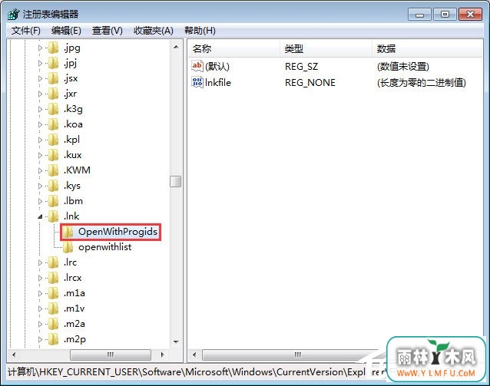Click the tree pane horizontal scrollbar thumb
Viewport: 490px width, 386px height.
[111, 355]
